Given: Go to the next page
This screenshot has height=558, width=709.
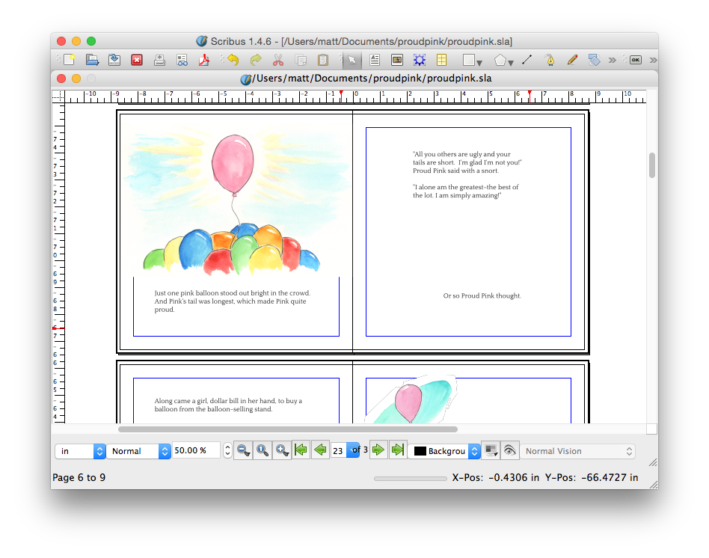Looking at the screenshot, I should click(378, 450).
